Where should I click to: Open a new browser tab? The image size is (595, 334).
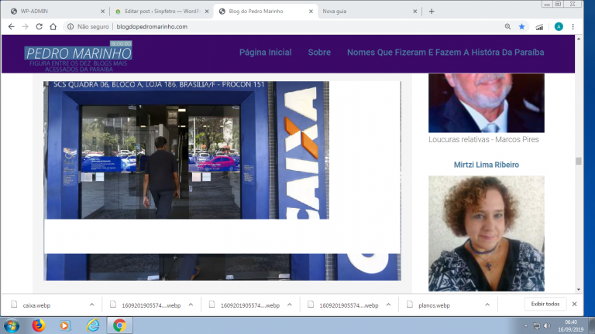[x=432, y=12]
